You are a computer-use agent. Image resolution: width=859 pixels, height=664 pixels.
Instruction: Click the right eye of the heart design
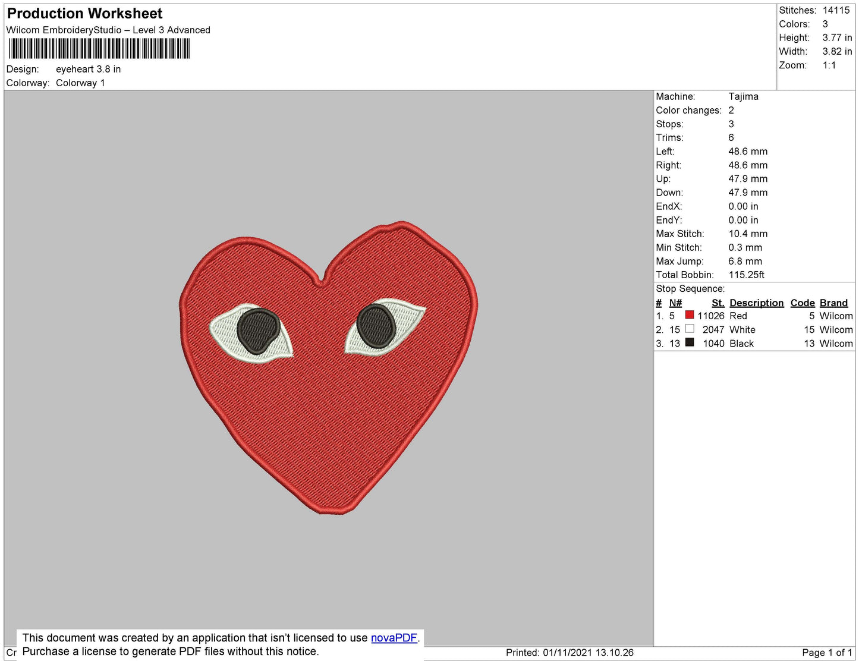pos(385,327)
